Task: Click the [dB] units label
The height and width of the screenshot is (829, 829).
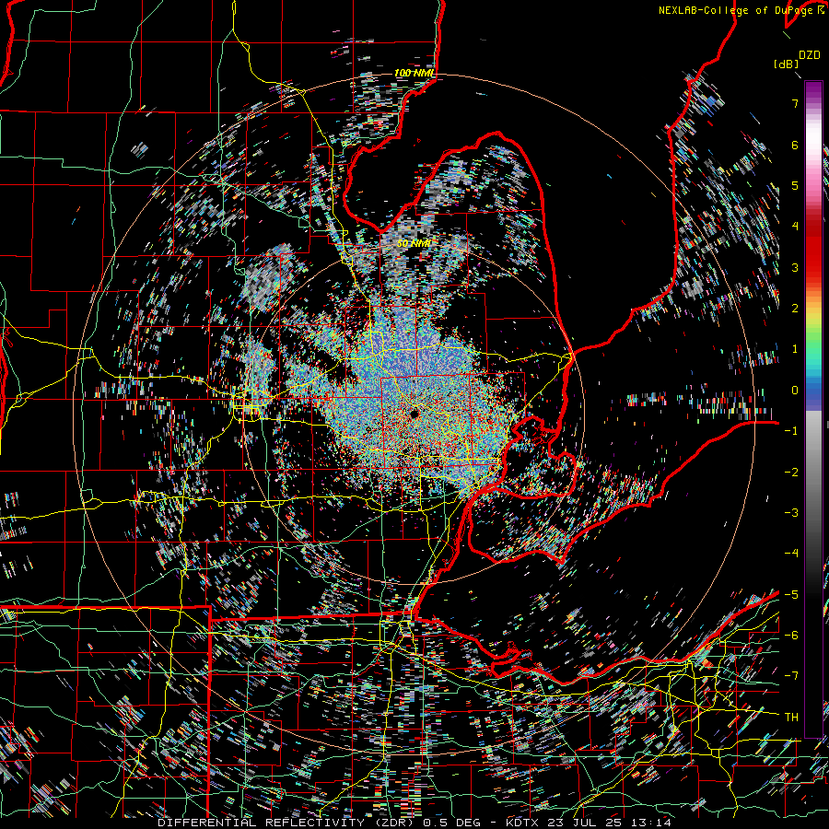Action: click(787, 64)
